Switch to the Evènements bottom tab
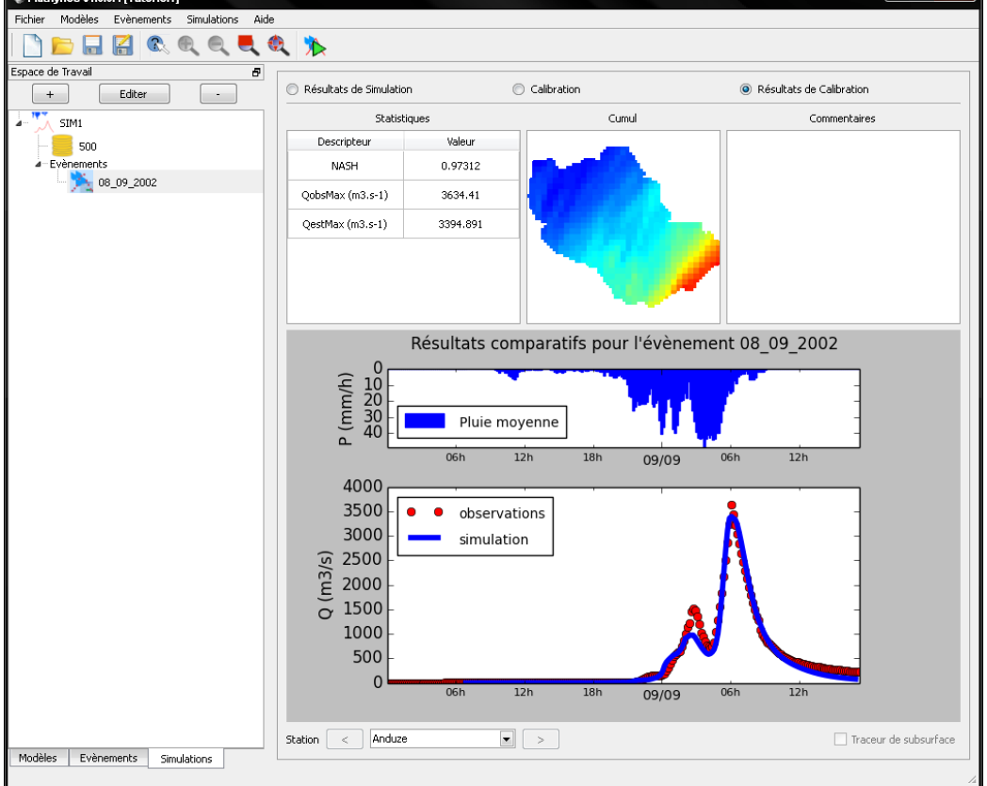Viewport: 987px width, 786px height. coord(108,758)
